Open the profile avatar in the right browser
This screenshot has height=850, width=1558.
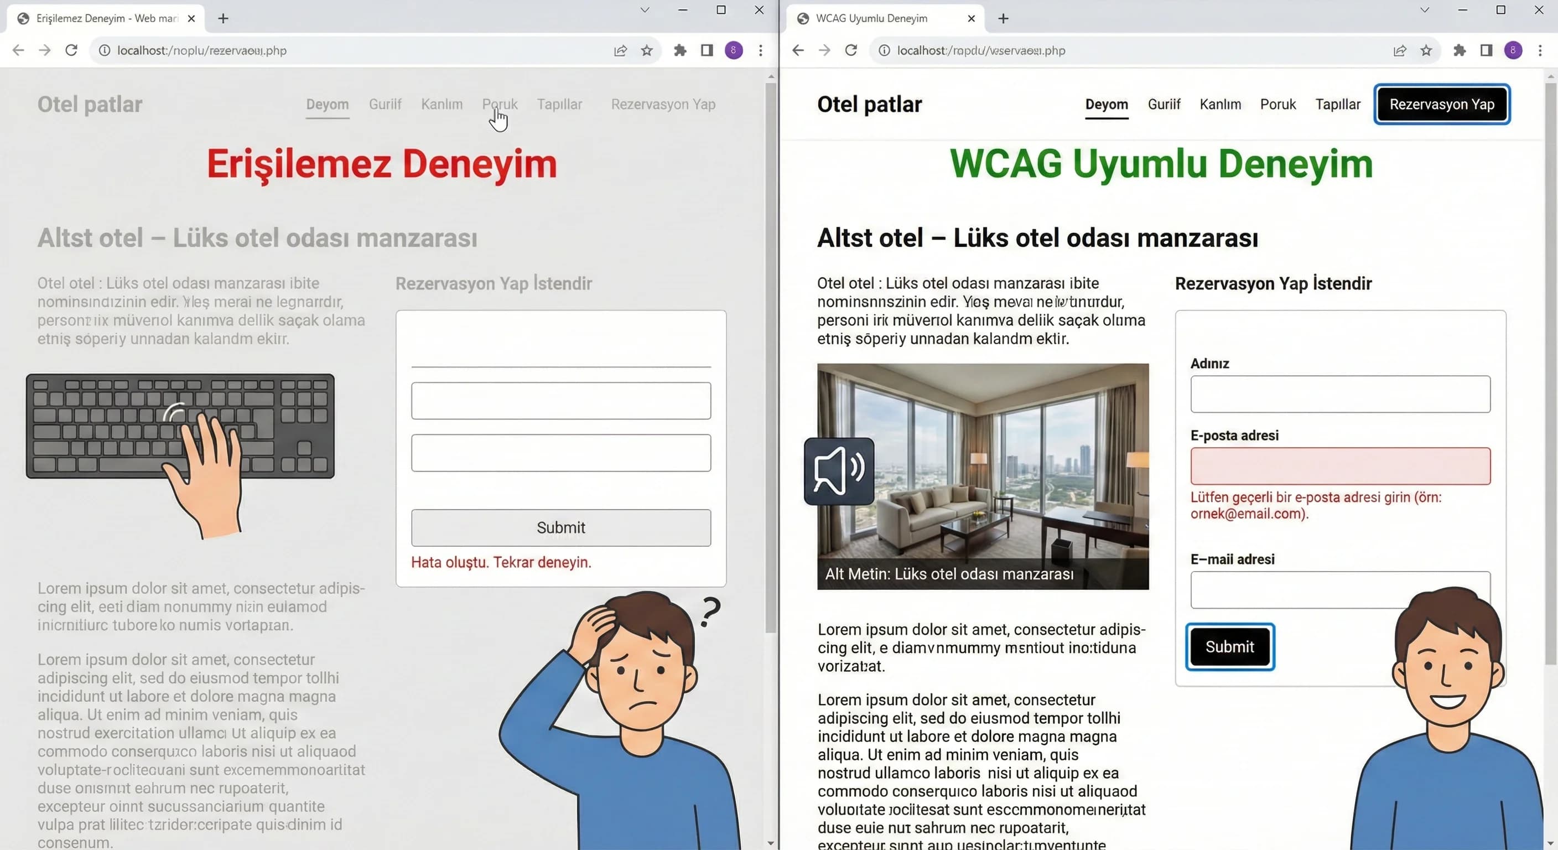[1513, 50]
